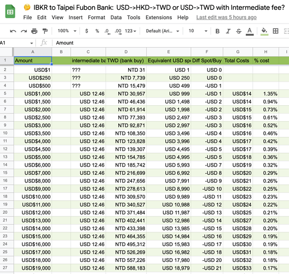Select column G header
Viewport: 289px width, 274px height.
[x=238, y=52]
